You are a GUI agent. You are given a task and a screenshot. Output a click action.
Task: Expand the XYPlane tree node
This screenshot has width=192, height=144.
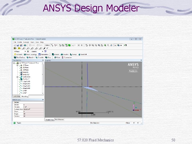[x=17, y=65]
